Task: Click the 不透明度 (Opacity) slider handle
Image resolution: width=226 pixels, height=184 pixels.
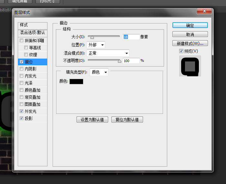Action: coord(119,61)
